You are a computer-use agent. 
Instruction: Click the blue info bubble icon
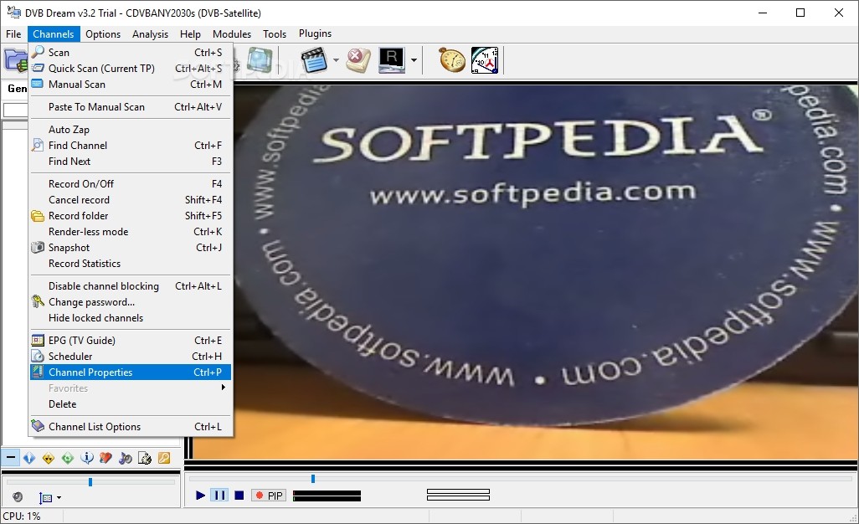[x=87, y=458]
